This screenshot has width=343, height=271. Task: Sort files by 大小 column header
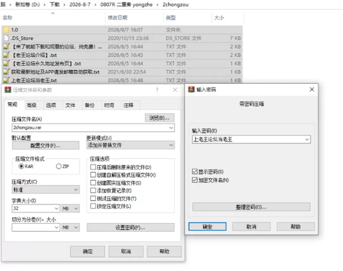tap(219, 18)
